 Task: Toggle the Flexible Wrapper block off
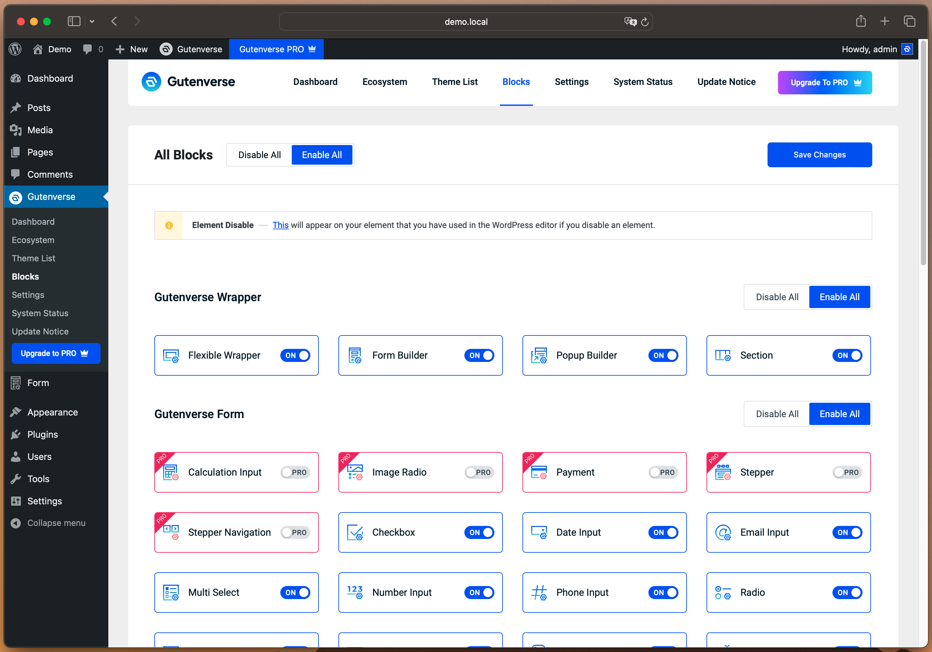tap(295, 355)
